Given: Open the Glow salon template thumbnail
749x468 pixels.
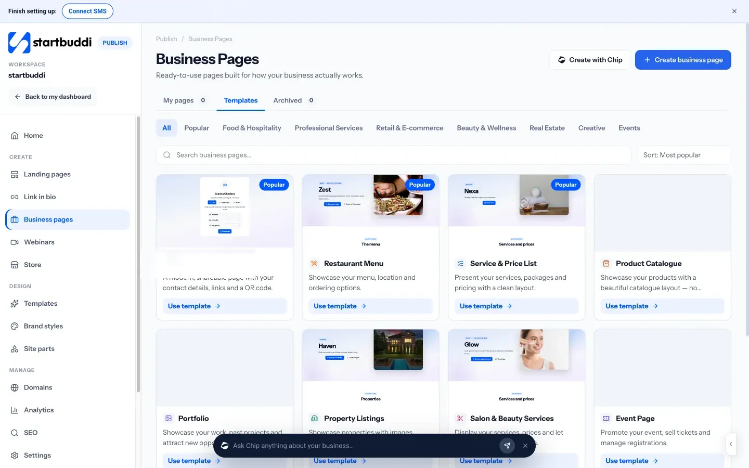Looking at the screenshot, I should (x=516, y=368).
